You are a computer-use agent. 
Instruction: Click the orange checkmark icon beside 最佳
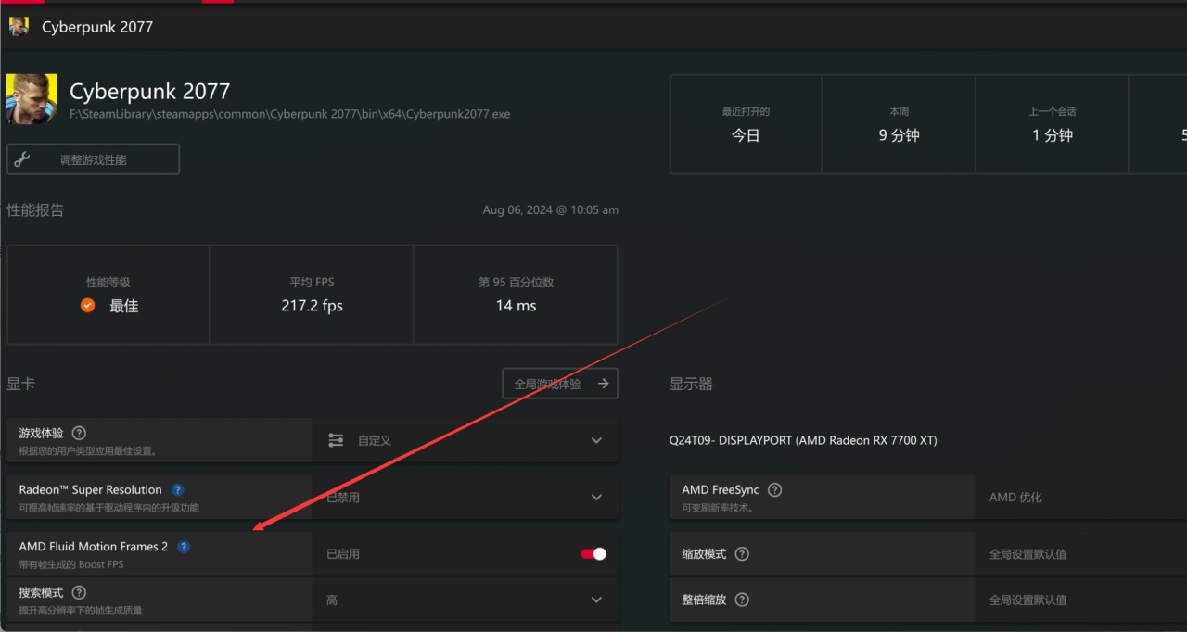(87, 306)
